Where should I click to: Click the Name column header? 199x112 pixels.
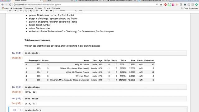click(x=86, y=60)
